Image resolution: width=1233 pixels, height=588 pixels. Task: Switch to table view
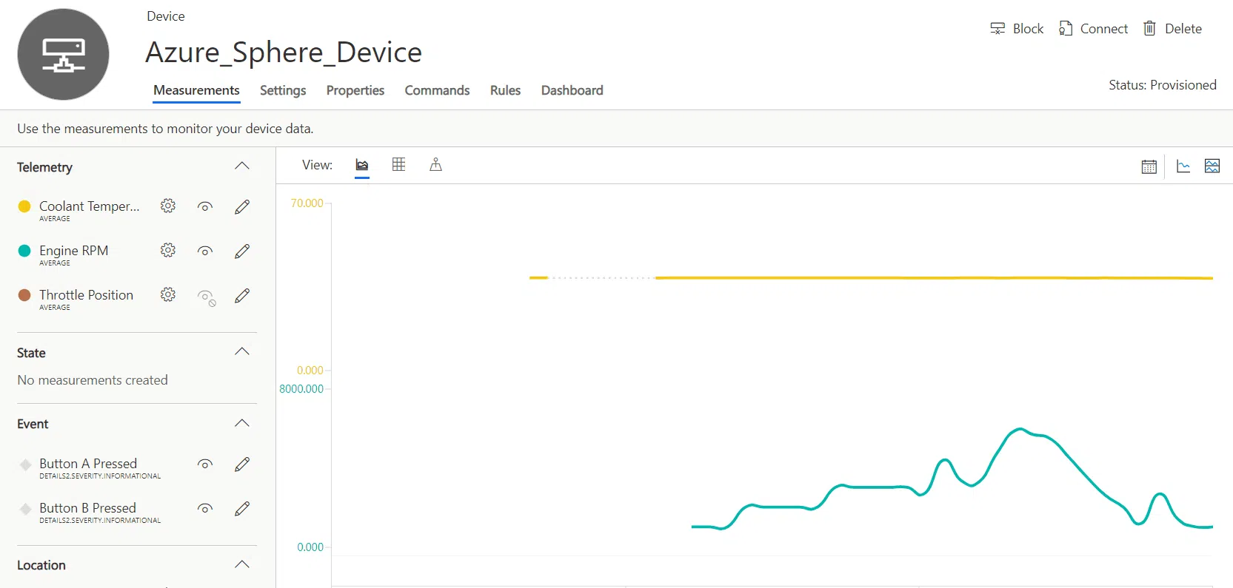(398, 165)
